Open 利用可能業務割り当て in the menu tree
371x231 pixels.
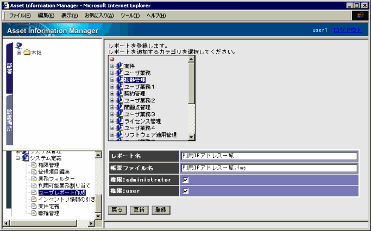tap(64, 185)
